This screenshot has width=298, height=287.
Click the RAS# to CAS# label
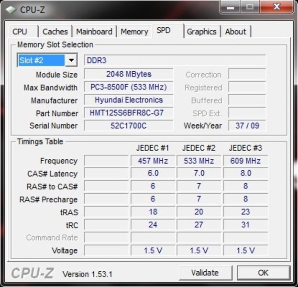point(52,187)
